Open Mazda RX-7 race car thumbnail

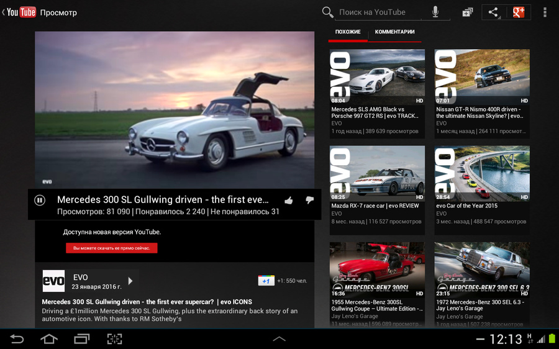coord(377,173)
